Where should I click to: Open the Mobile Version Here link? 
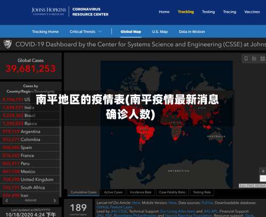172,203
